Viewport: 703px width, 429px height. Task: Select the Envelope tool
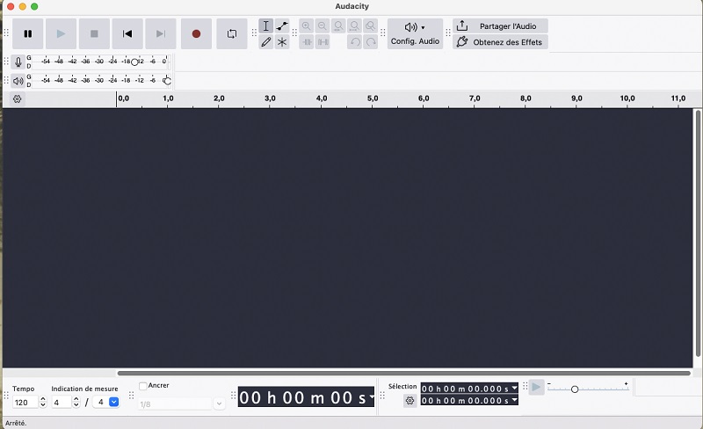[282, 26]
